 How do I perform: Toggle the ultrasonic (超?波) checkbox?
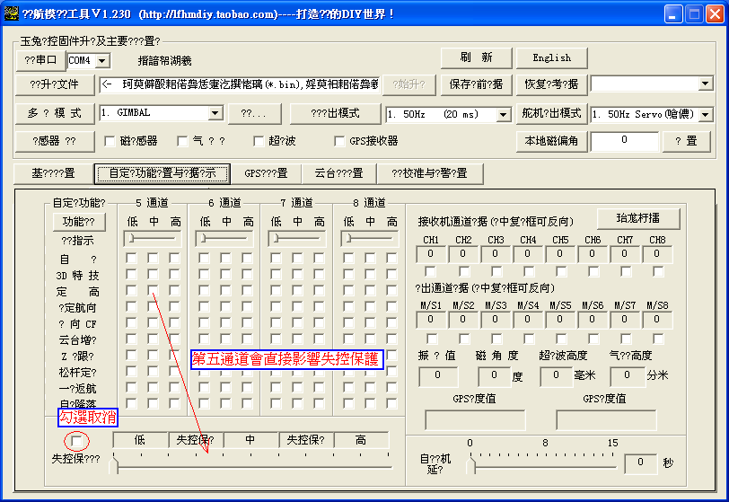pyautogui.click(x=259, y=141)
